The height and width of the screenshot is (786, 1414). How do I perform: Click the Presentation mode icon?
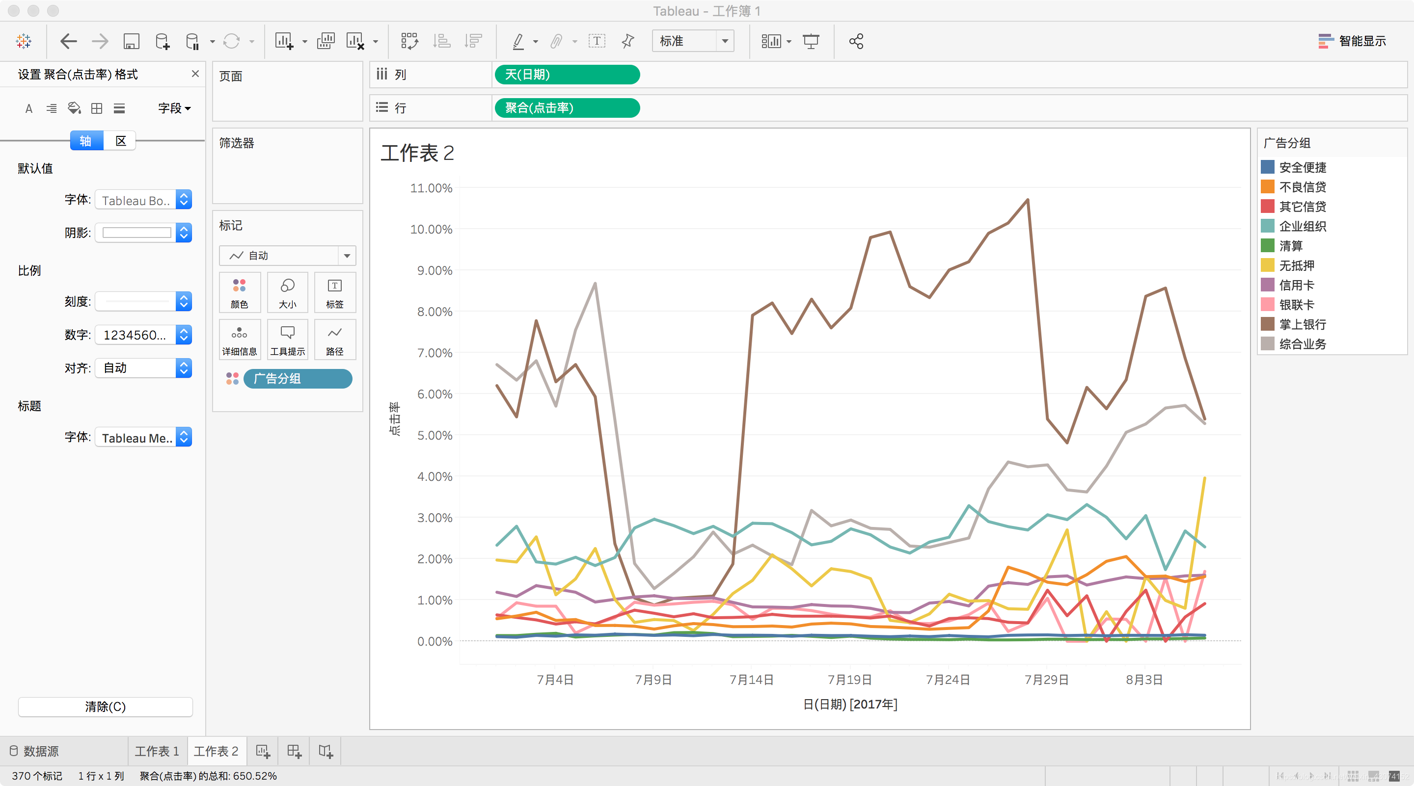pos(811,41)
